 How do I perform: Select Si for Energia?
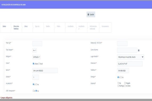[x=118, y=77]
